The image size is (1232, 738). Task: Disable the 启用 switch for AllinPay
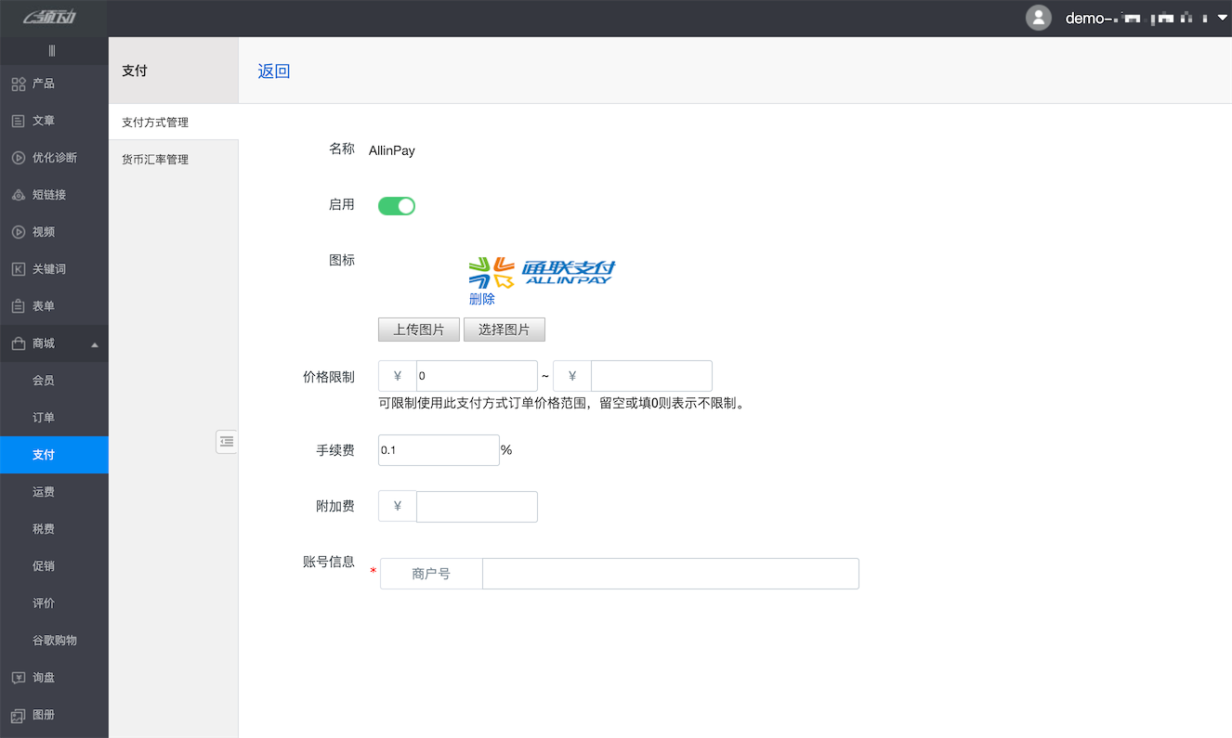click(397, 205)
